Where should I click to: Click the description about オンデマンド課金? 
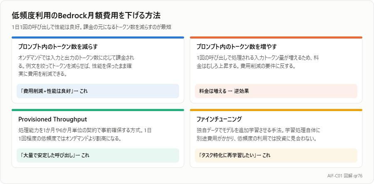[76, 66]
